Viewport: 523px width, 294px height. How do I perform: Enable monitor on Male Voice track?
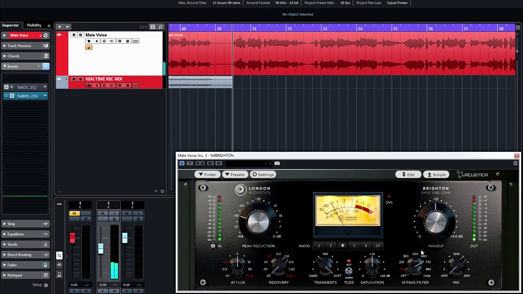click(96, 41)
